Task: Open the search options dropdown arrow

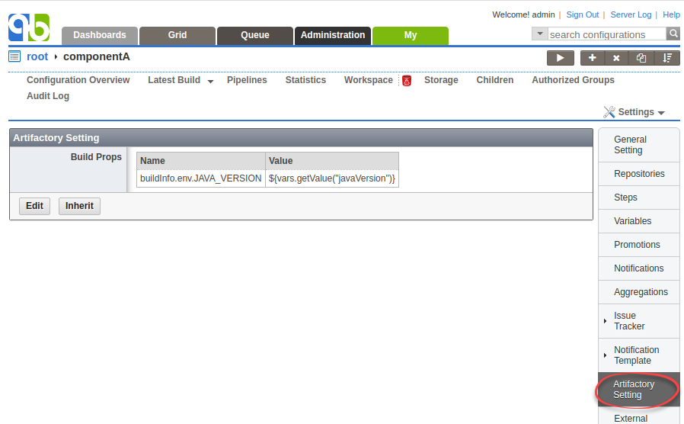Action: (539, 34)
